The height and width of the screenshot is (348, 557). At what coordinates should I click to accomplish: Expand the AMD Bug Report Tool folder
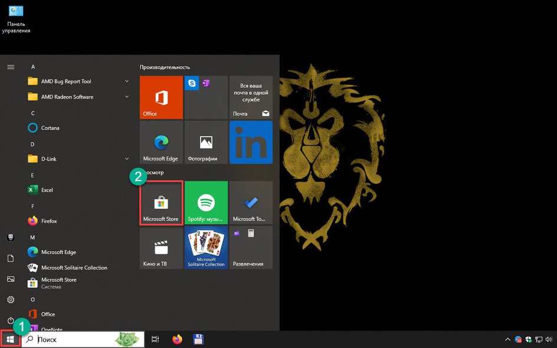[79, 81]
